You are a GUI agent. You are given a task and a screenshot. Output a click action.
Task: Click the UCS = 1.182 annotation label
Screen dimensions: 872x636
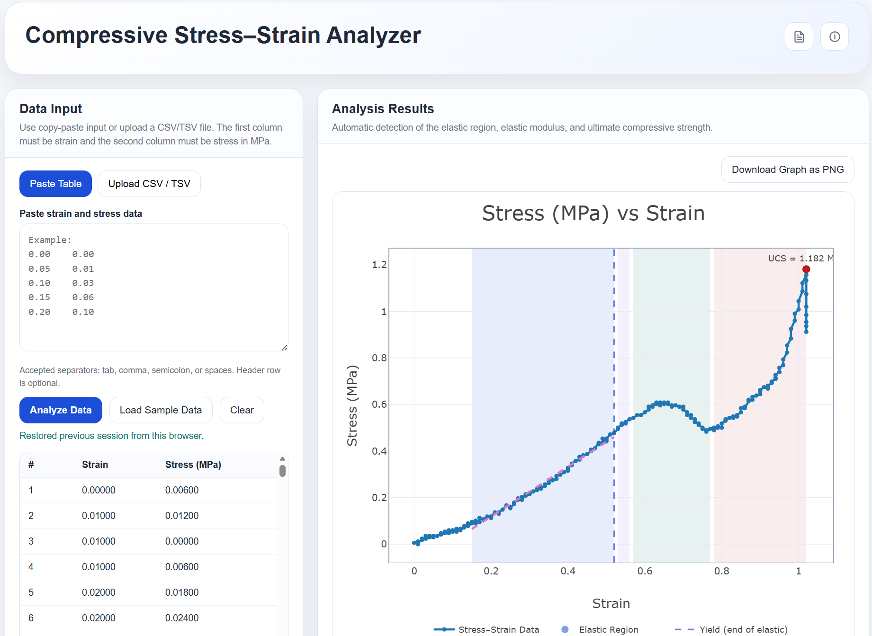[801, 259]
